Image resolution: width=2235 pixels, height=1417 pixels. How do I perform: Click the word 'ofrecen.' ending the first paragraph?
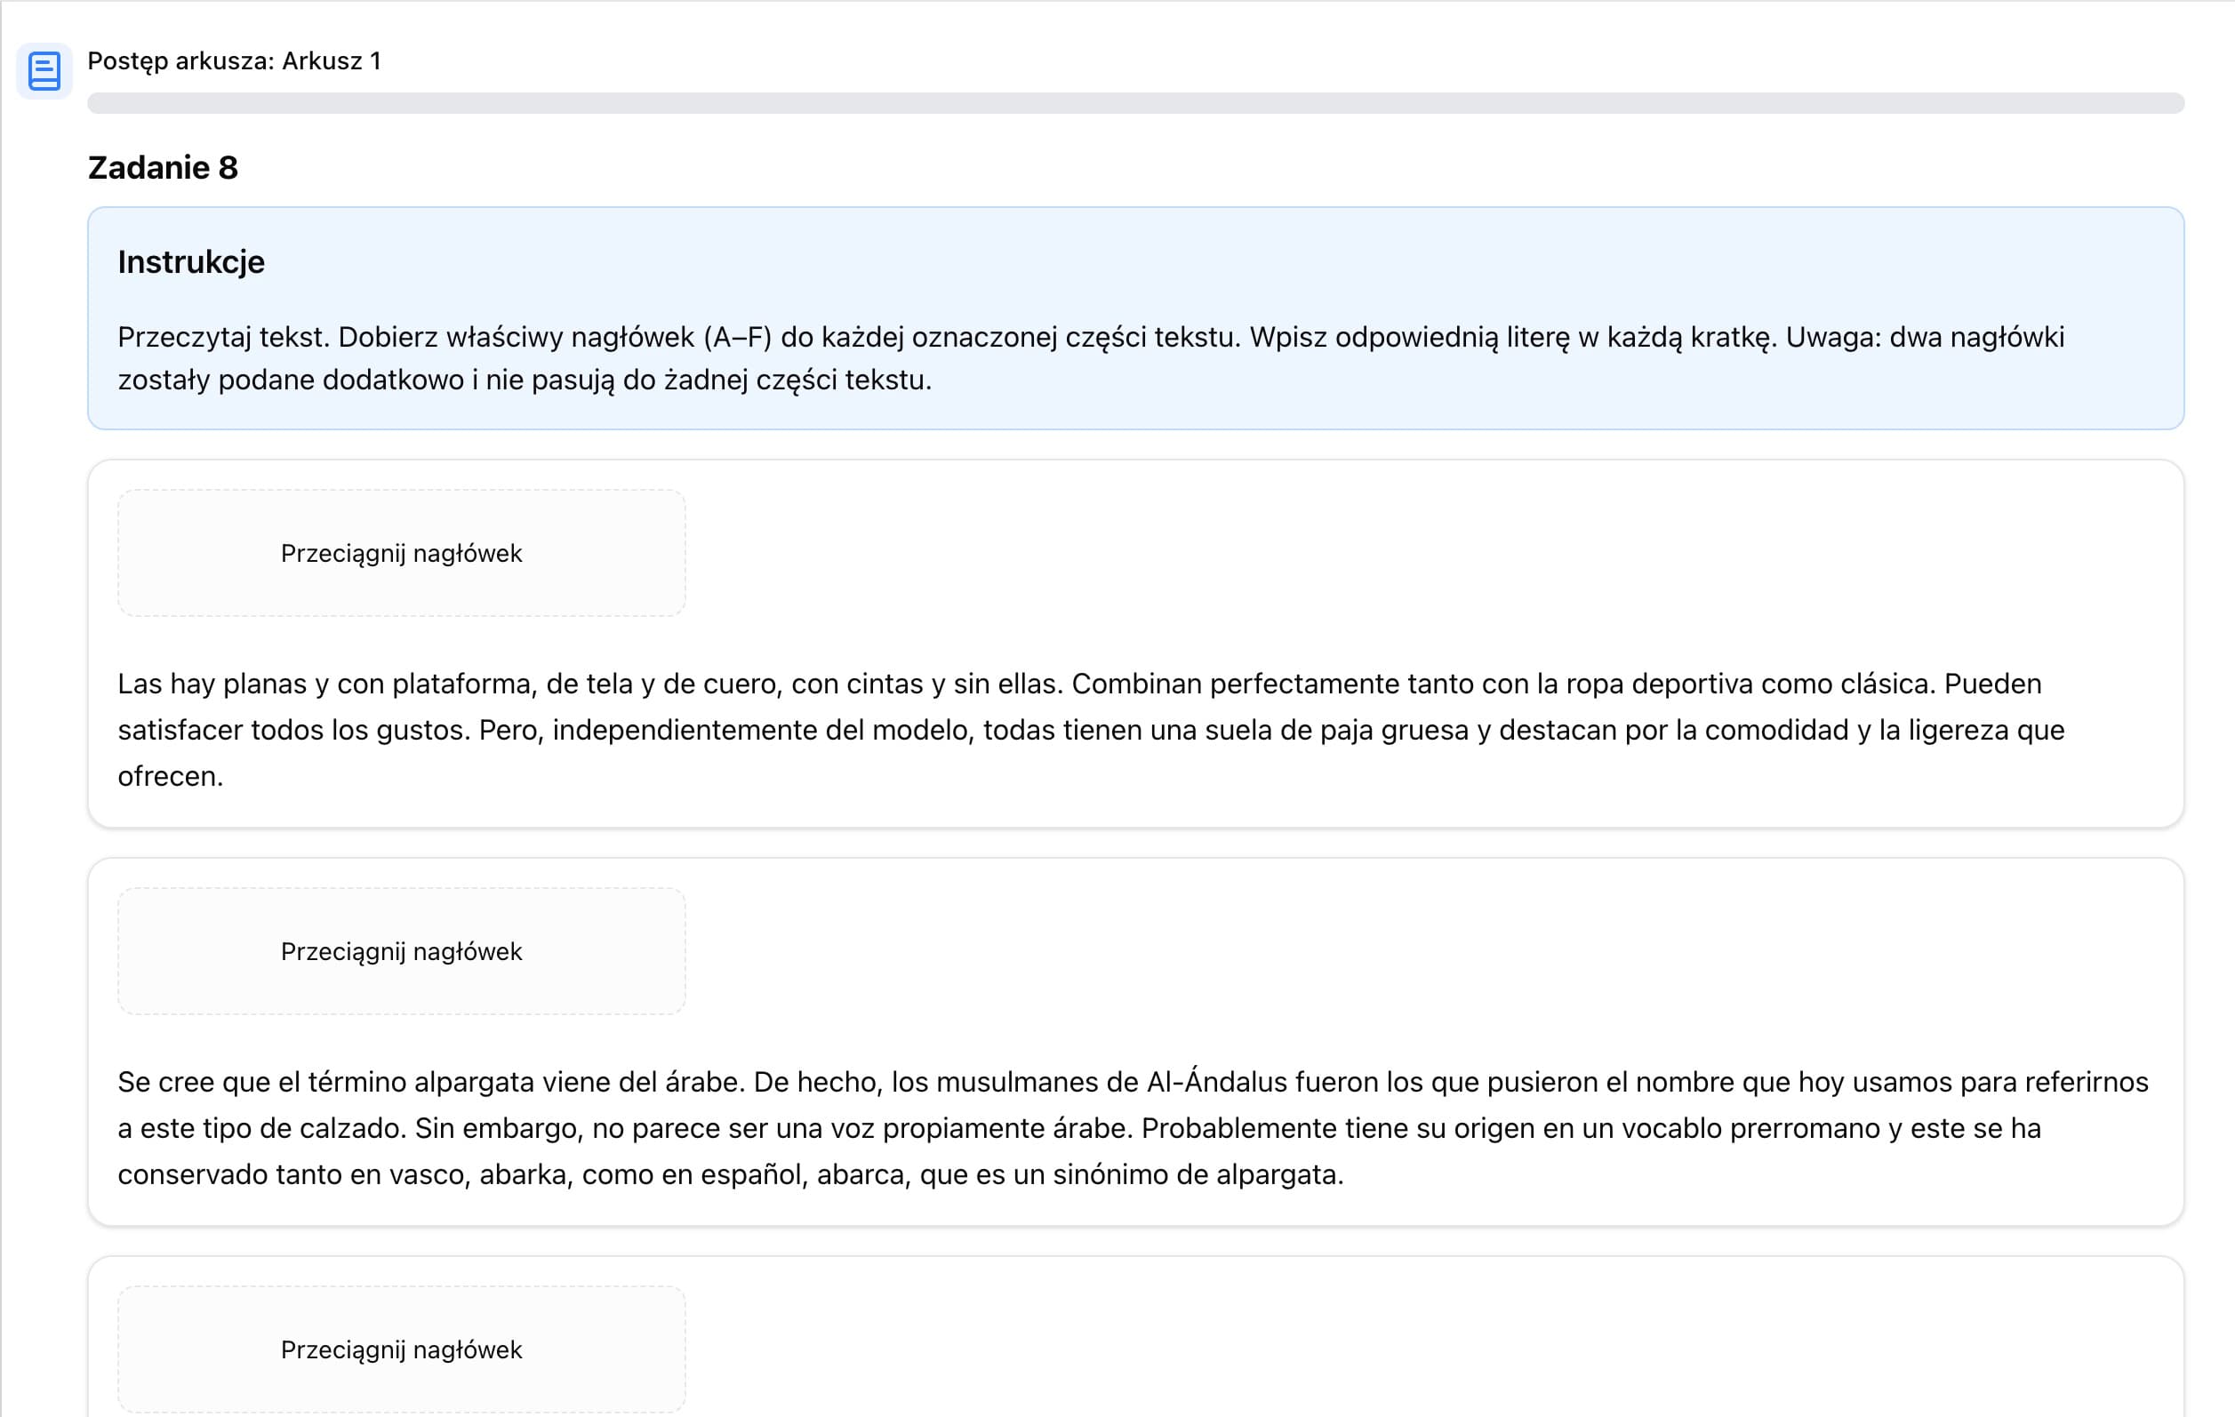(170, 777)
